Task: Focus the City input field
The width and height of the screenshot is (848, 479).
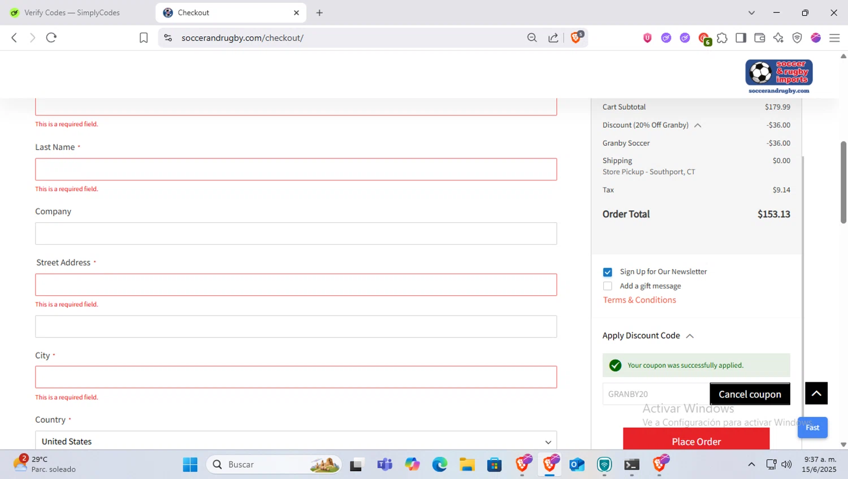Action: click(296, 377)
